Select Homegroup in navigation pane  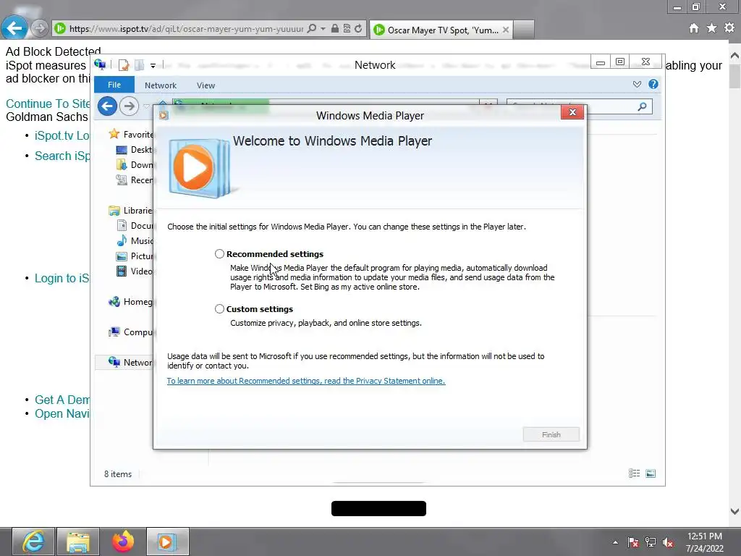coord(131,302)
